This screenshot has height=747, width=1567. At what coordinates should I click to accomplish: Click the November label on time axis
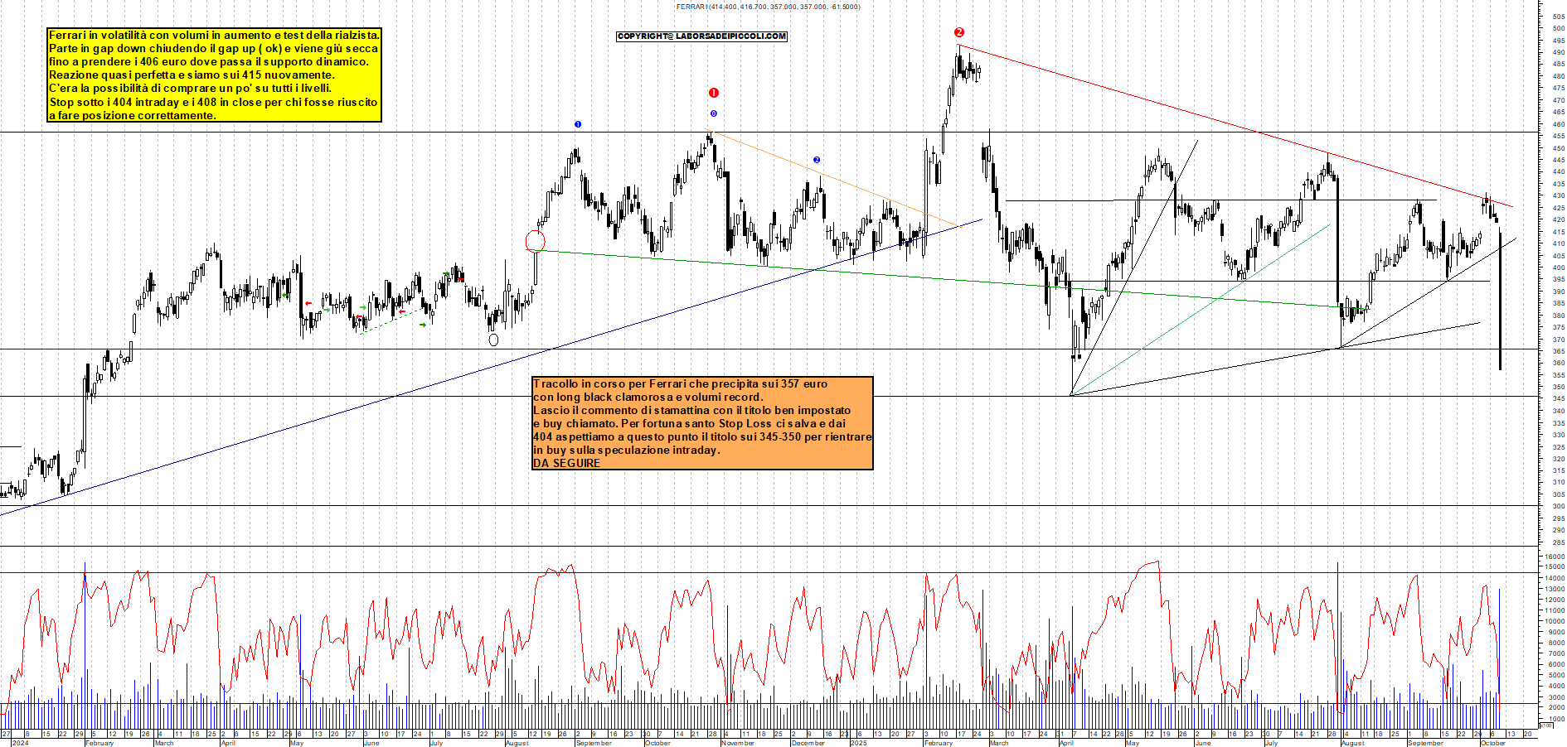[737, 743]
